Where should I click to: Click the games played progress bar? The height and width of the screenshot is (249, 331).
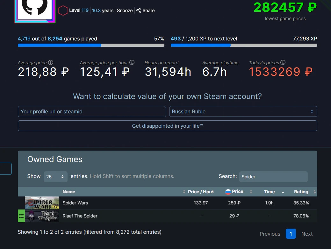91,45
